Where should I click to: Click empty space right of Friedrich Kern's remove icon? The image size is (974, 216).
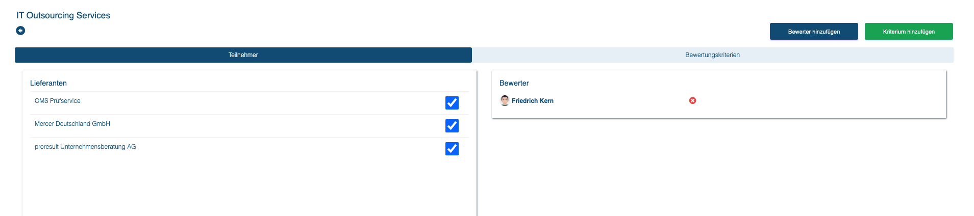(x=816, y=101)
